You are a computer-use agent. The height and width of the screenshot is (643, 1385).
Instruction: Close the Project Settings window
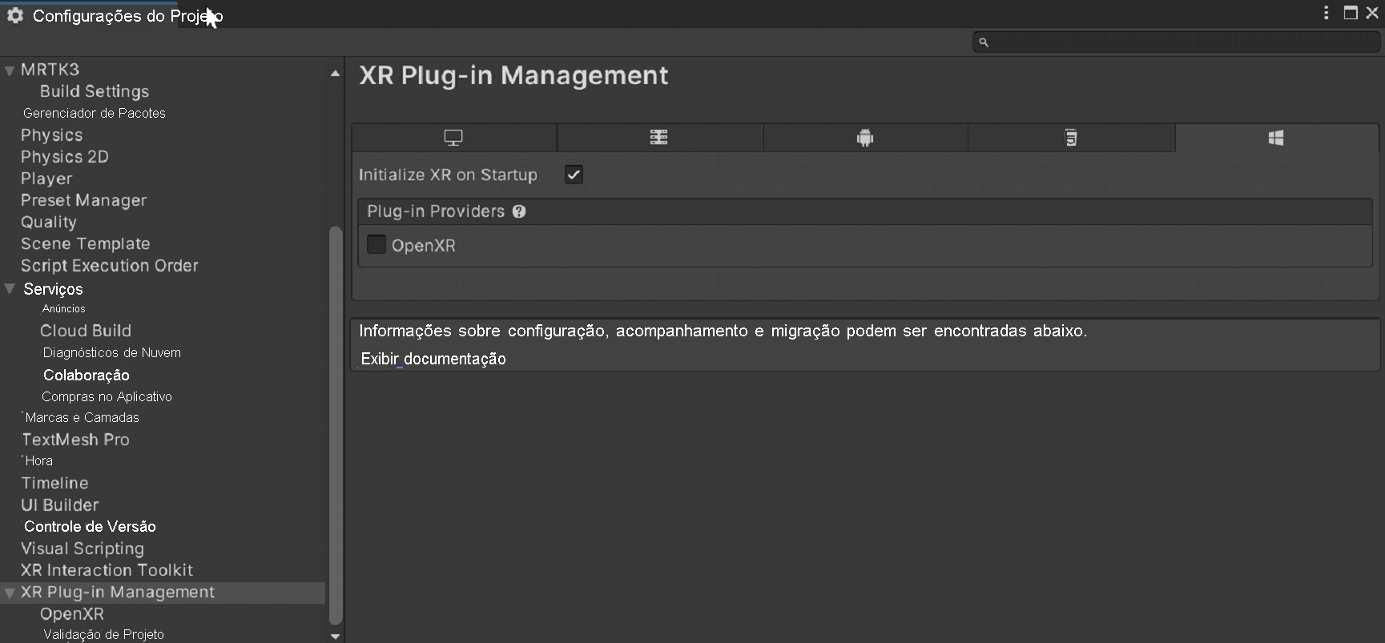(1372, 13)
